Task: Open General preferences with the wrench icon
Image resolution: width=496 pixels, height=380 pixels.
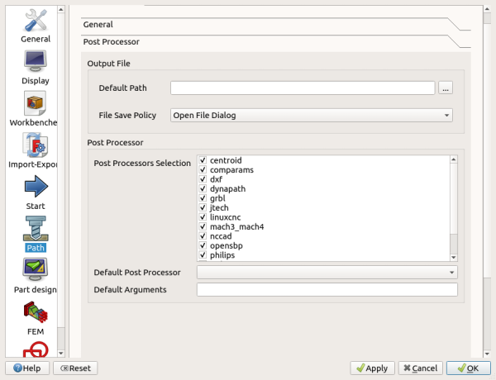Action: coord(36,21)
